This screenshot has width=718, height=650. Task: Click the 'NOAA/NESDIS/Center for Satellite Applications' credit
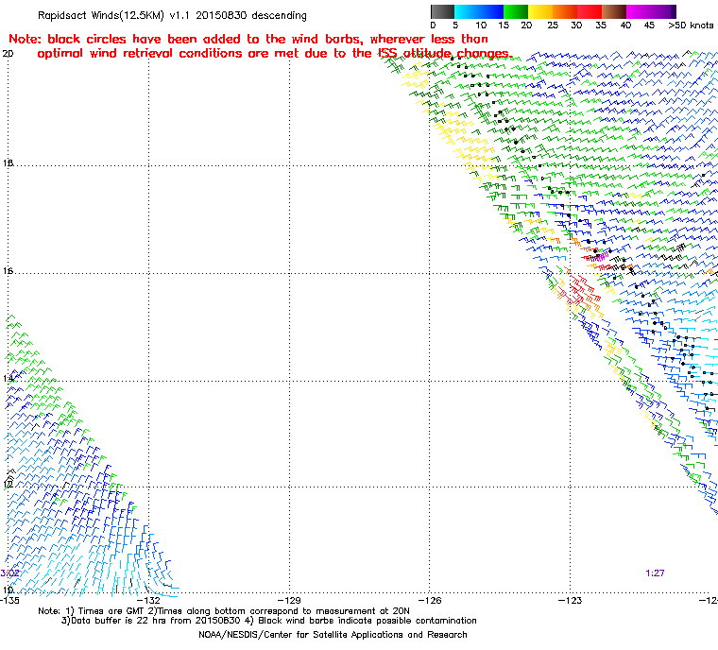tap(333, 635)
